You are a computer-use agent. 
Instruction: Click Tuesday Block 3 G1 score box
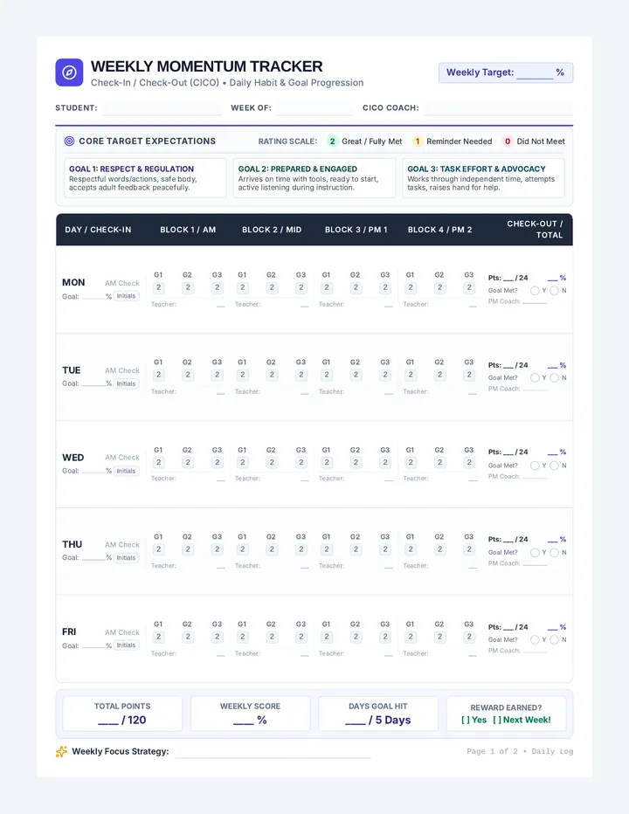(x=327, y=375)
